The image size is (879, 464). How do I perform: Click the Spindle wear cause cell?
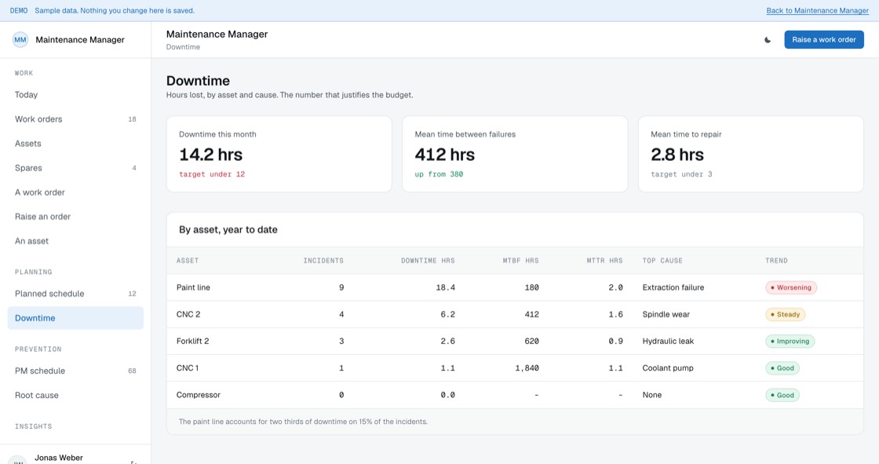click(666, 315)
